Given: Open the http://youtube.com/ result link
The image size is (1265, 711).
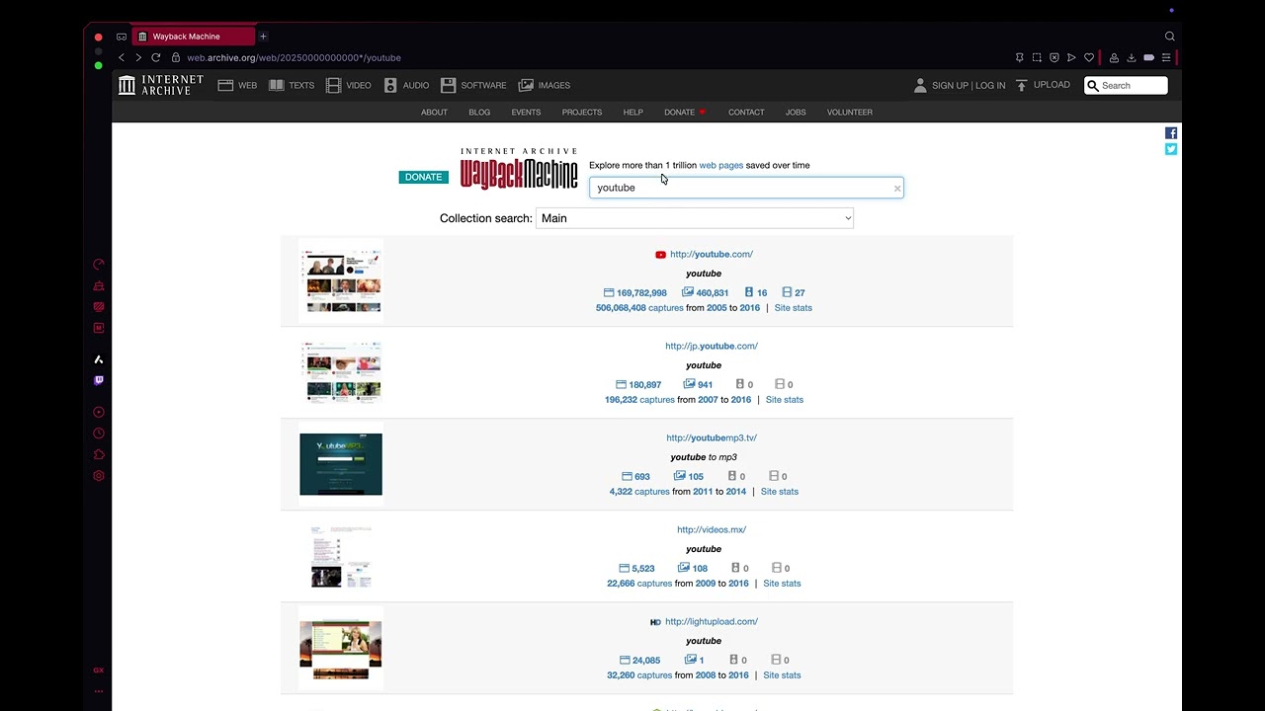Looking at the screenshot, I should tap(712, 254).
